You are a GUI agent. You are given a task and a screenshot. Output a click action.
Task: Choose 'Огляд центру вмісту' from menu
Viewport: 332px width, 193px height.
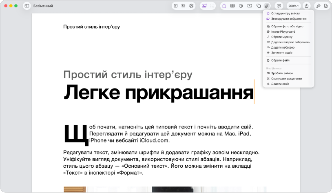pyautogui.click(x=288, y=13)
